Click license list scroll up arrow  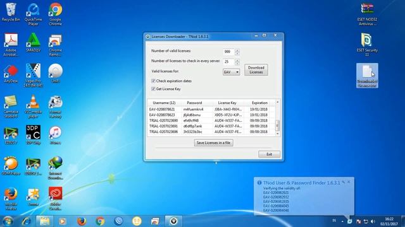277,102
